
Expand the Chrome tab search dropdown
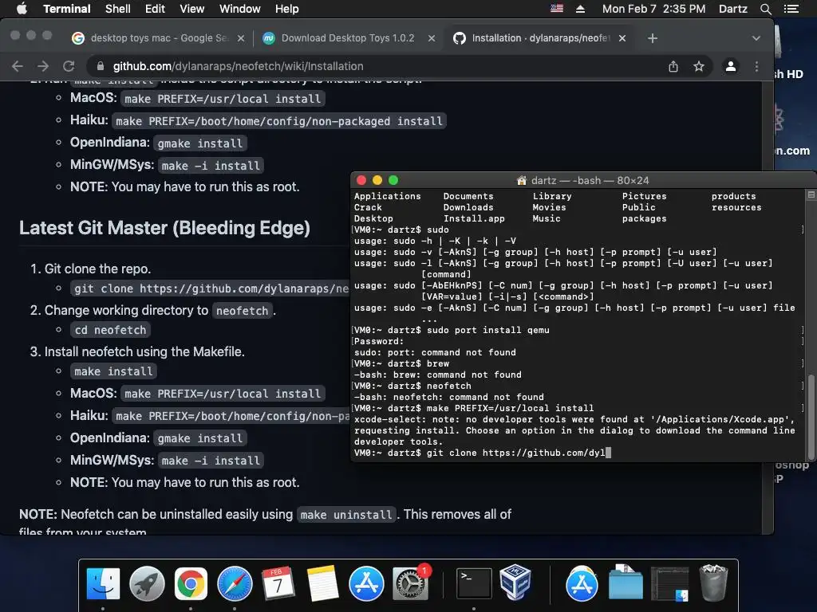(756, 38)
